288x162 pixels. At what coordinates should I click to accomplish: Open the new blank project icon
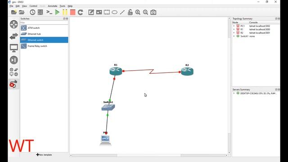[14, 12]
